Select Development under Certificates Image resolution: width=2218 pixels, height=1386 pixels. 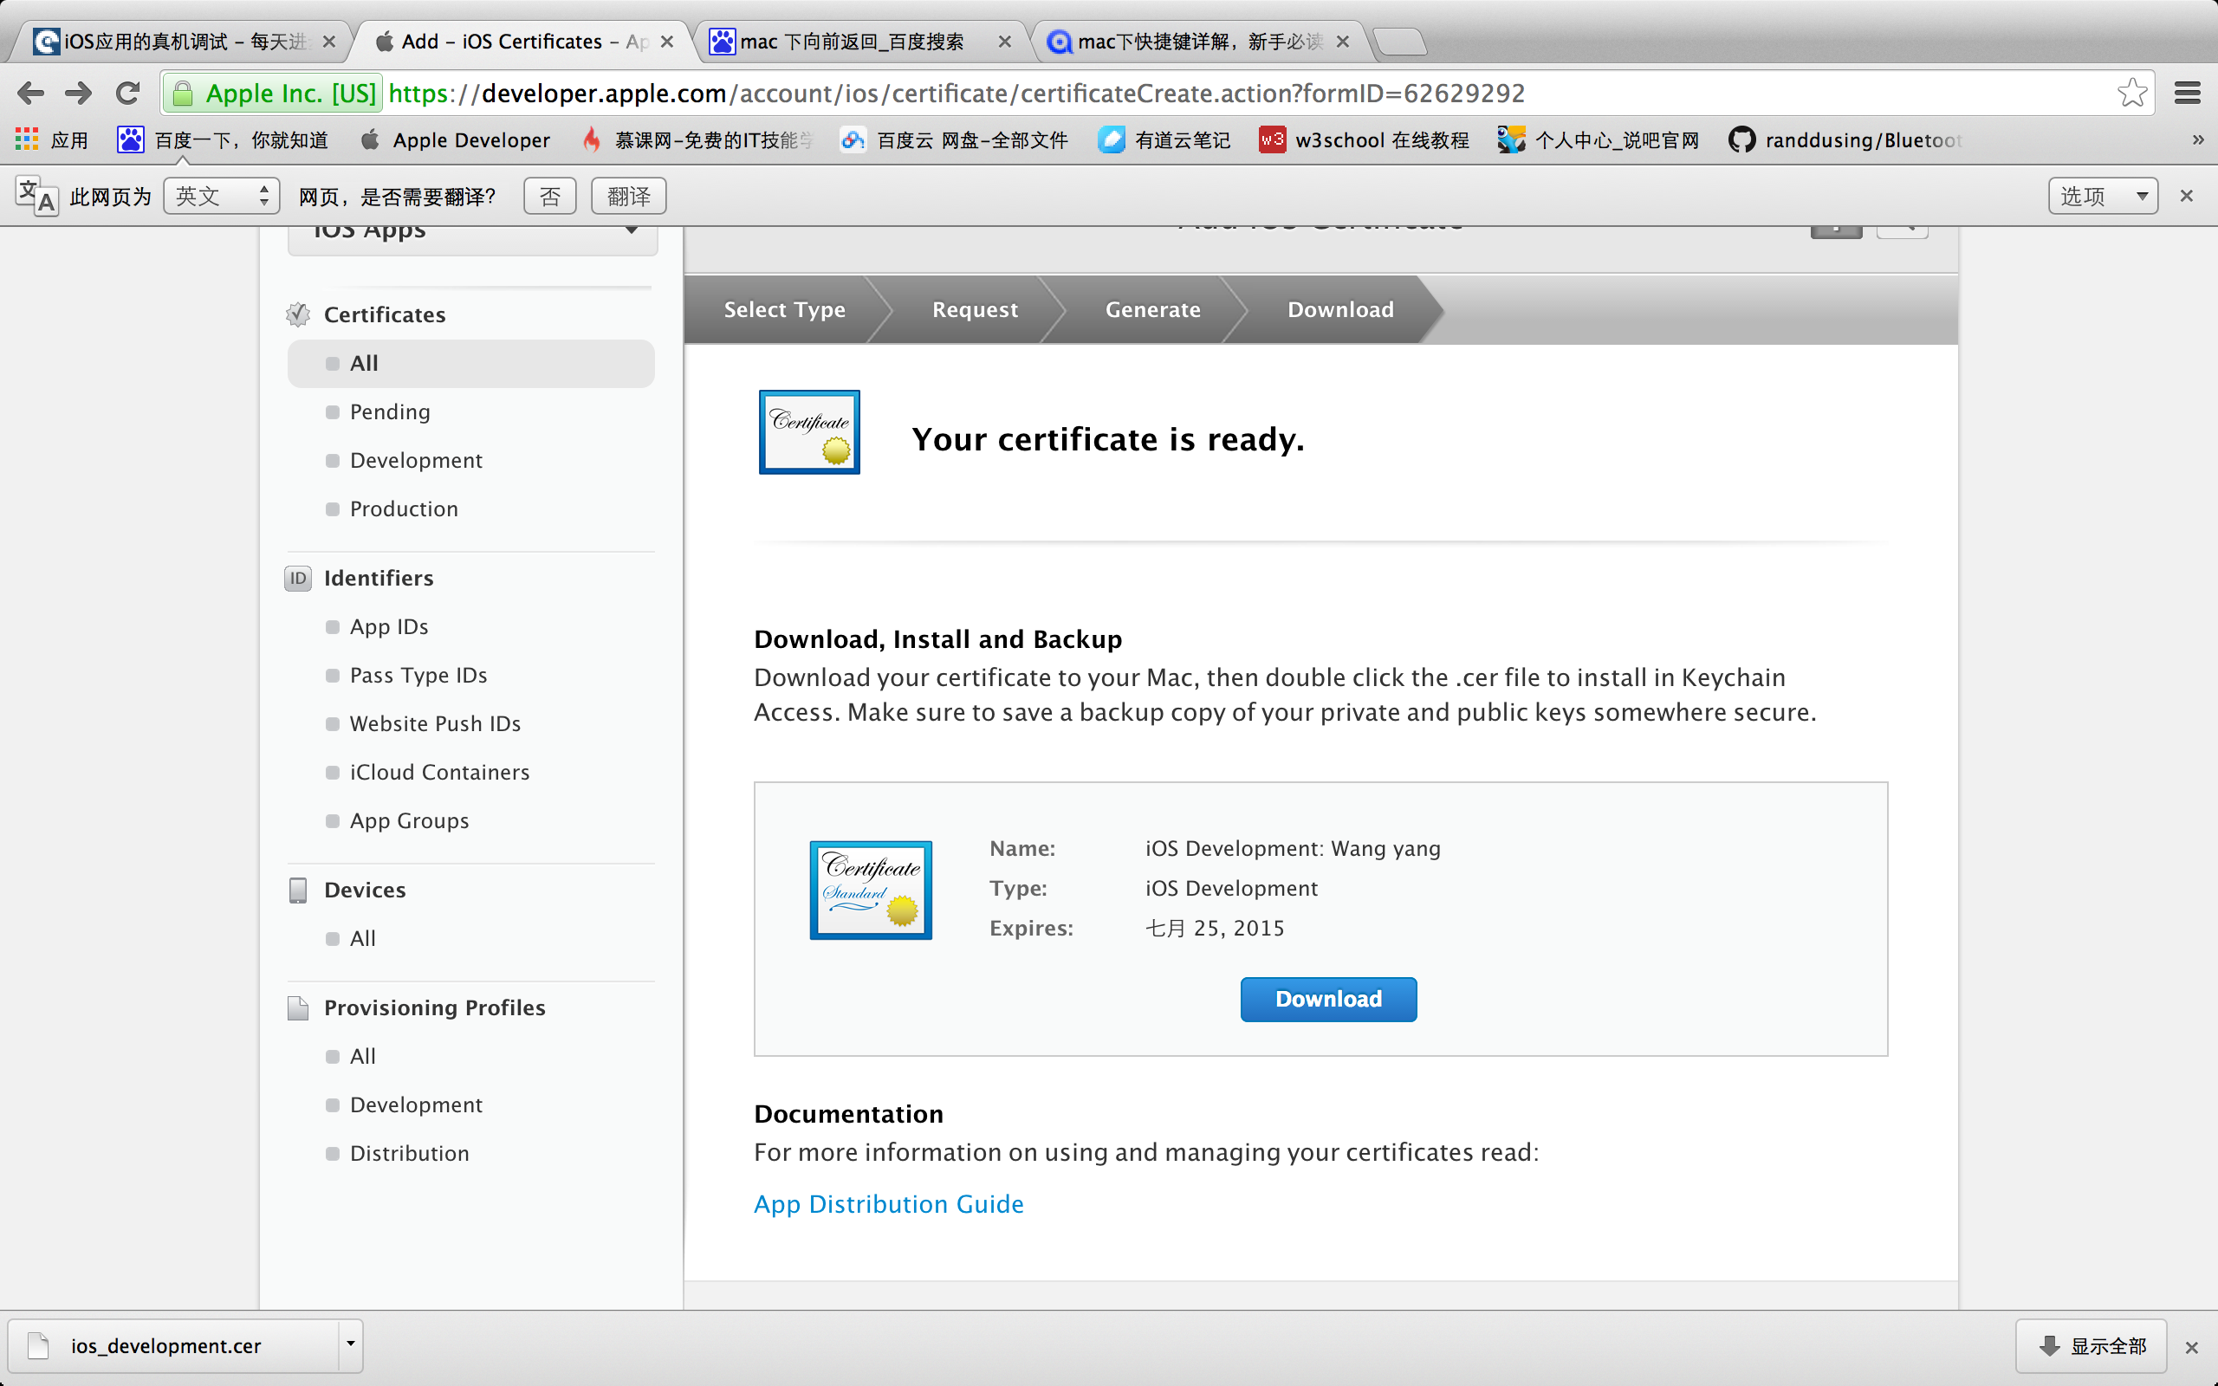(416, 460)
